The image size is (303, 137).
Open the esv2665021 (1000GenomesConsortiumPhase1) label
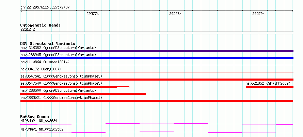click(61, 98)
